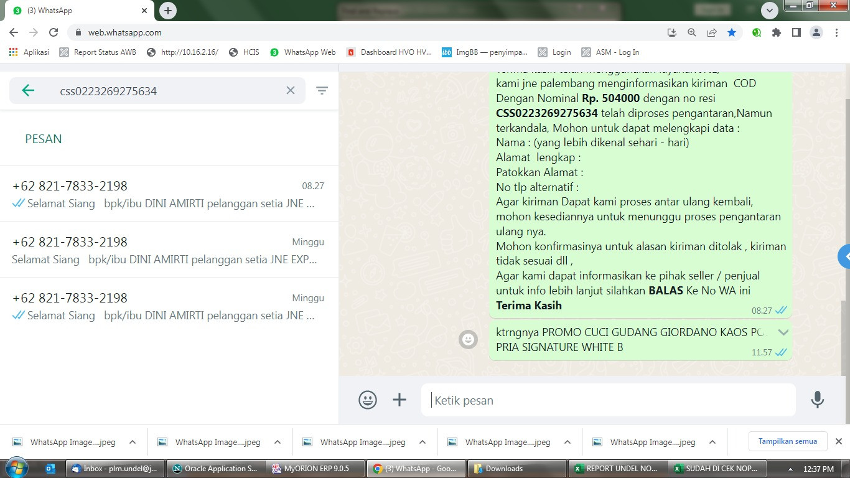Open the Minggu result without read ticks
The image size is (850, 478).
click(x=169, y=250)
